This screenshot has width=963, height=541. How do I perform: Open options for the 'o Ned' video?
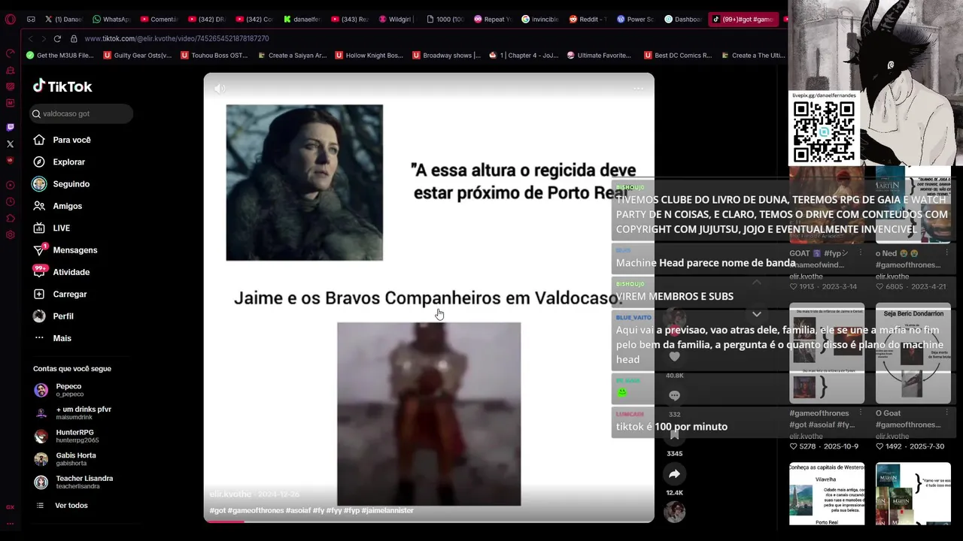(946, 254)
